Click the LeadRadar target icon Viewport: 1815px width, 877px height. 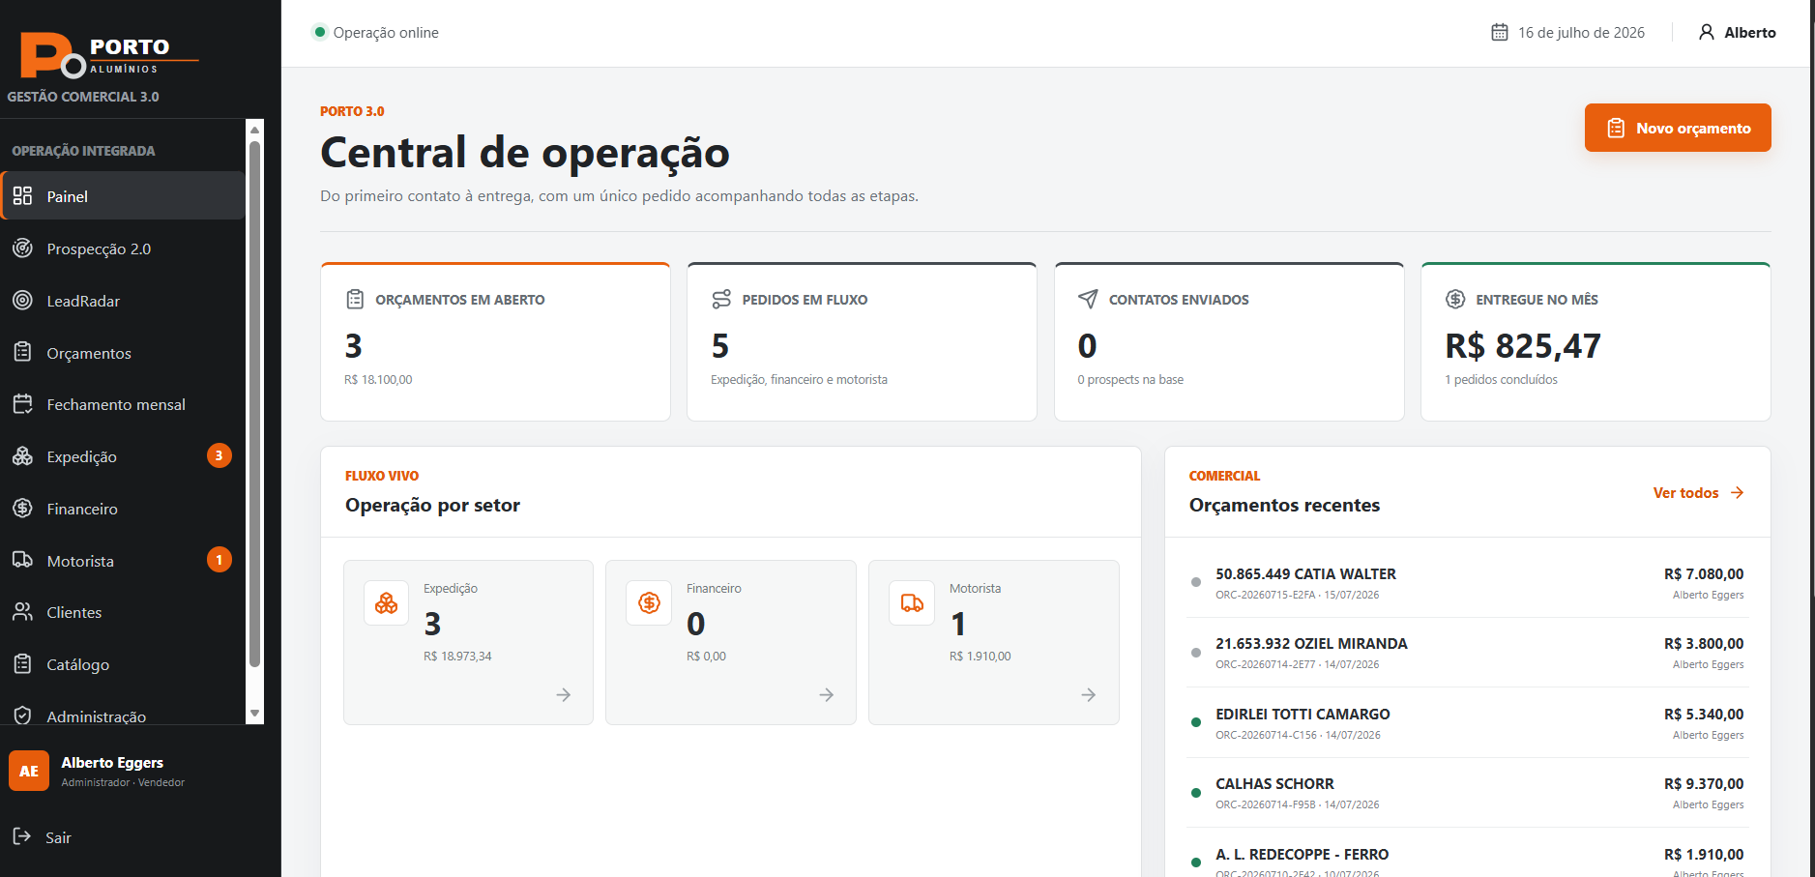22,301
